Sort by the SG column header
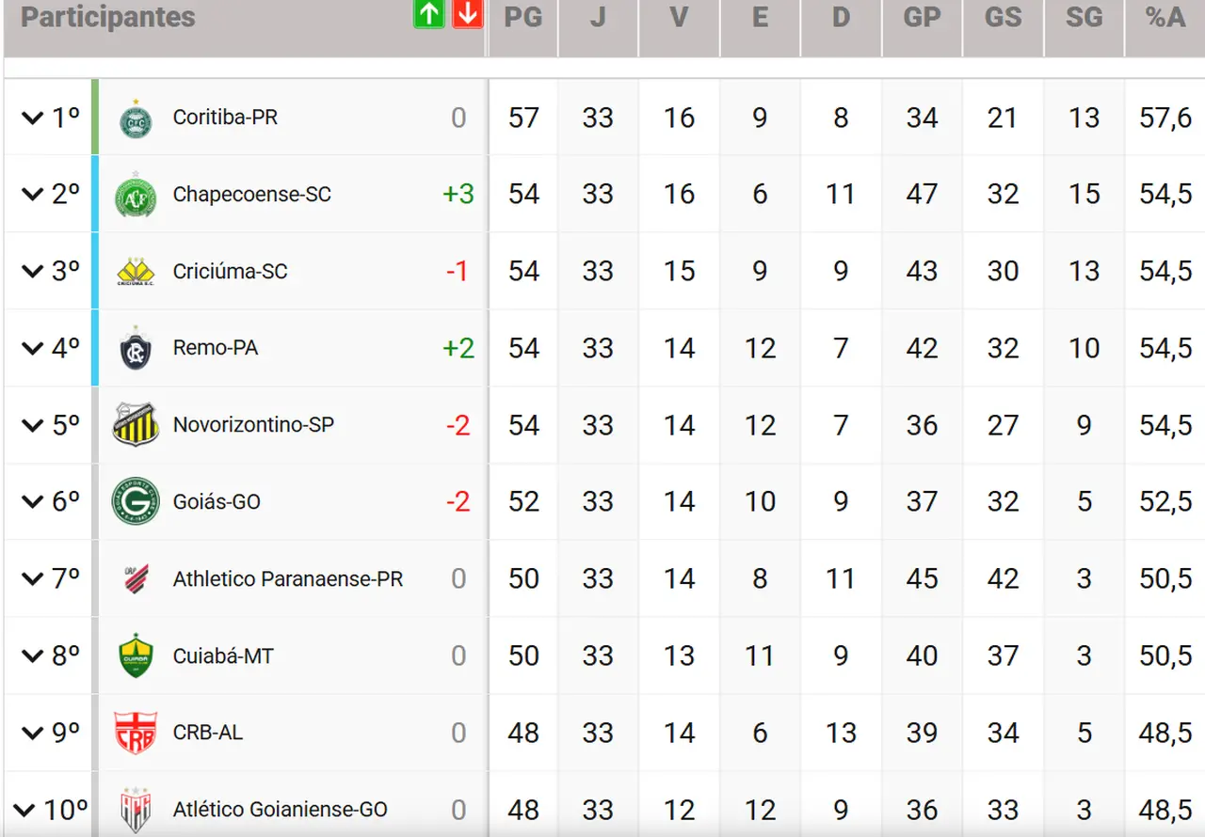This screenshot has height=837, width=1205. point(1084,17)
